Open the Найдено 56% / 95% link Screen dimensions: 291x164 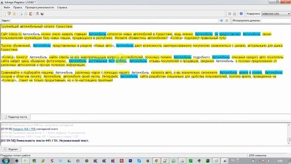pyautogui.click(x=24, y=129)
